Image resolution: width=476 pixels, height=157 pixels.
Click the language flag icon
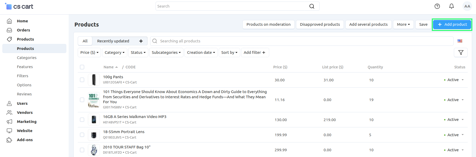click(460, 41)
